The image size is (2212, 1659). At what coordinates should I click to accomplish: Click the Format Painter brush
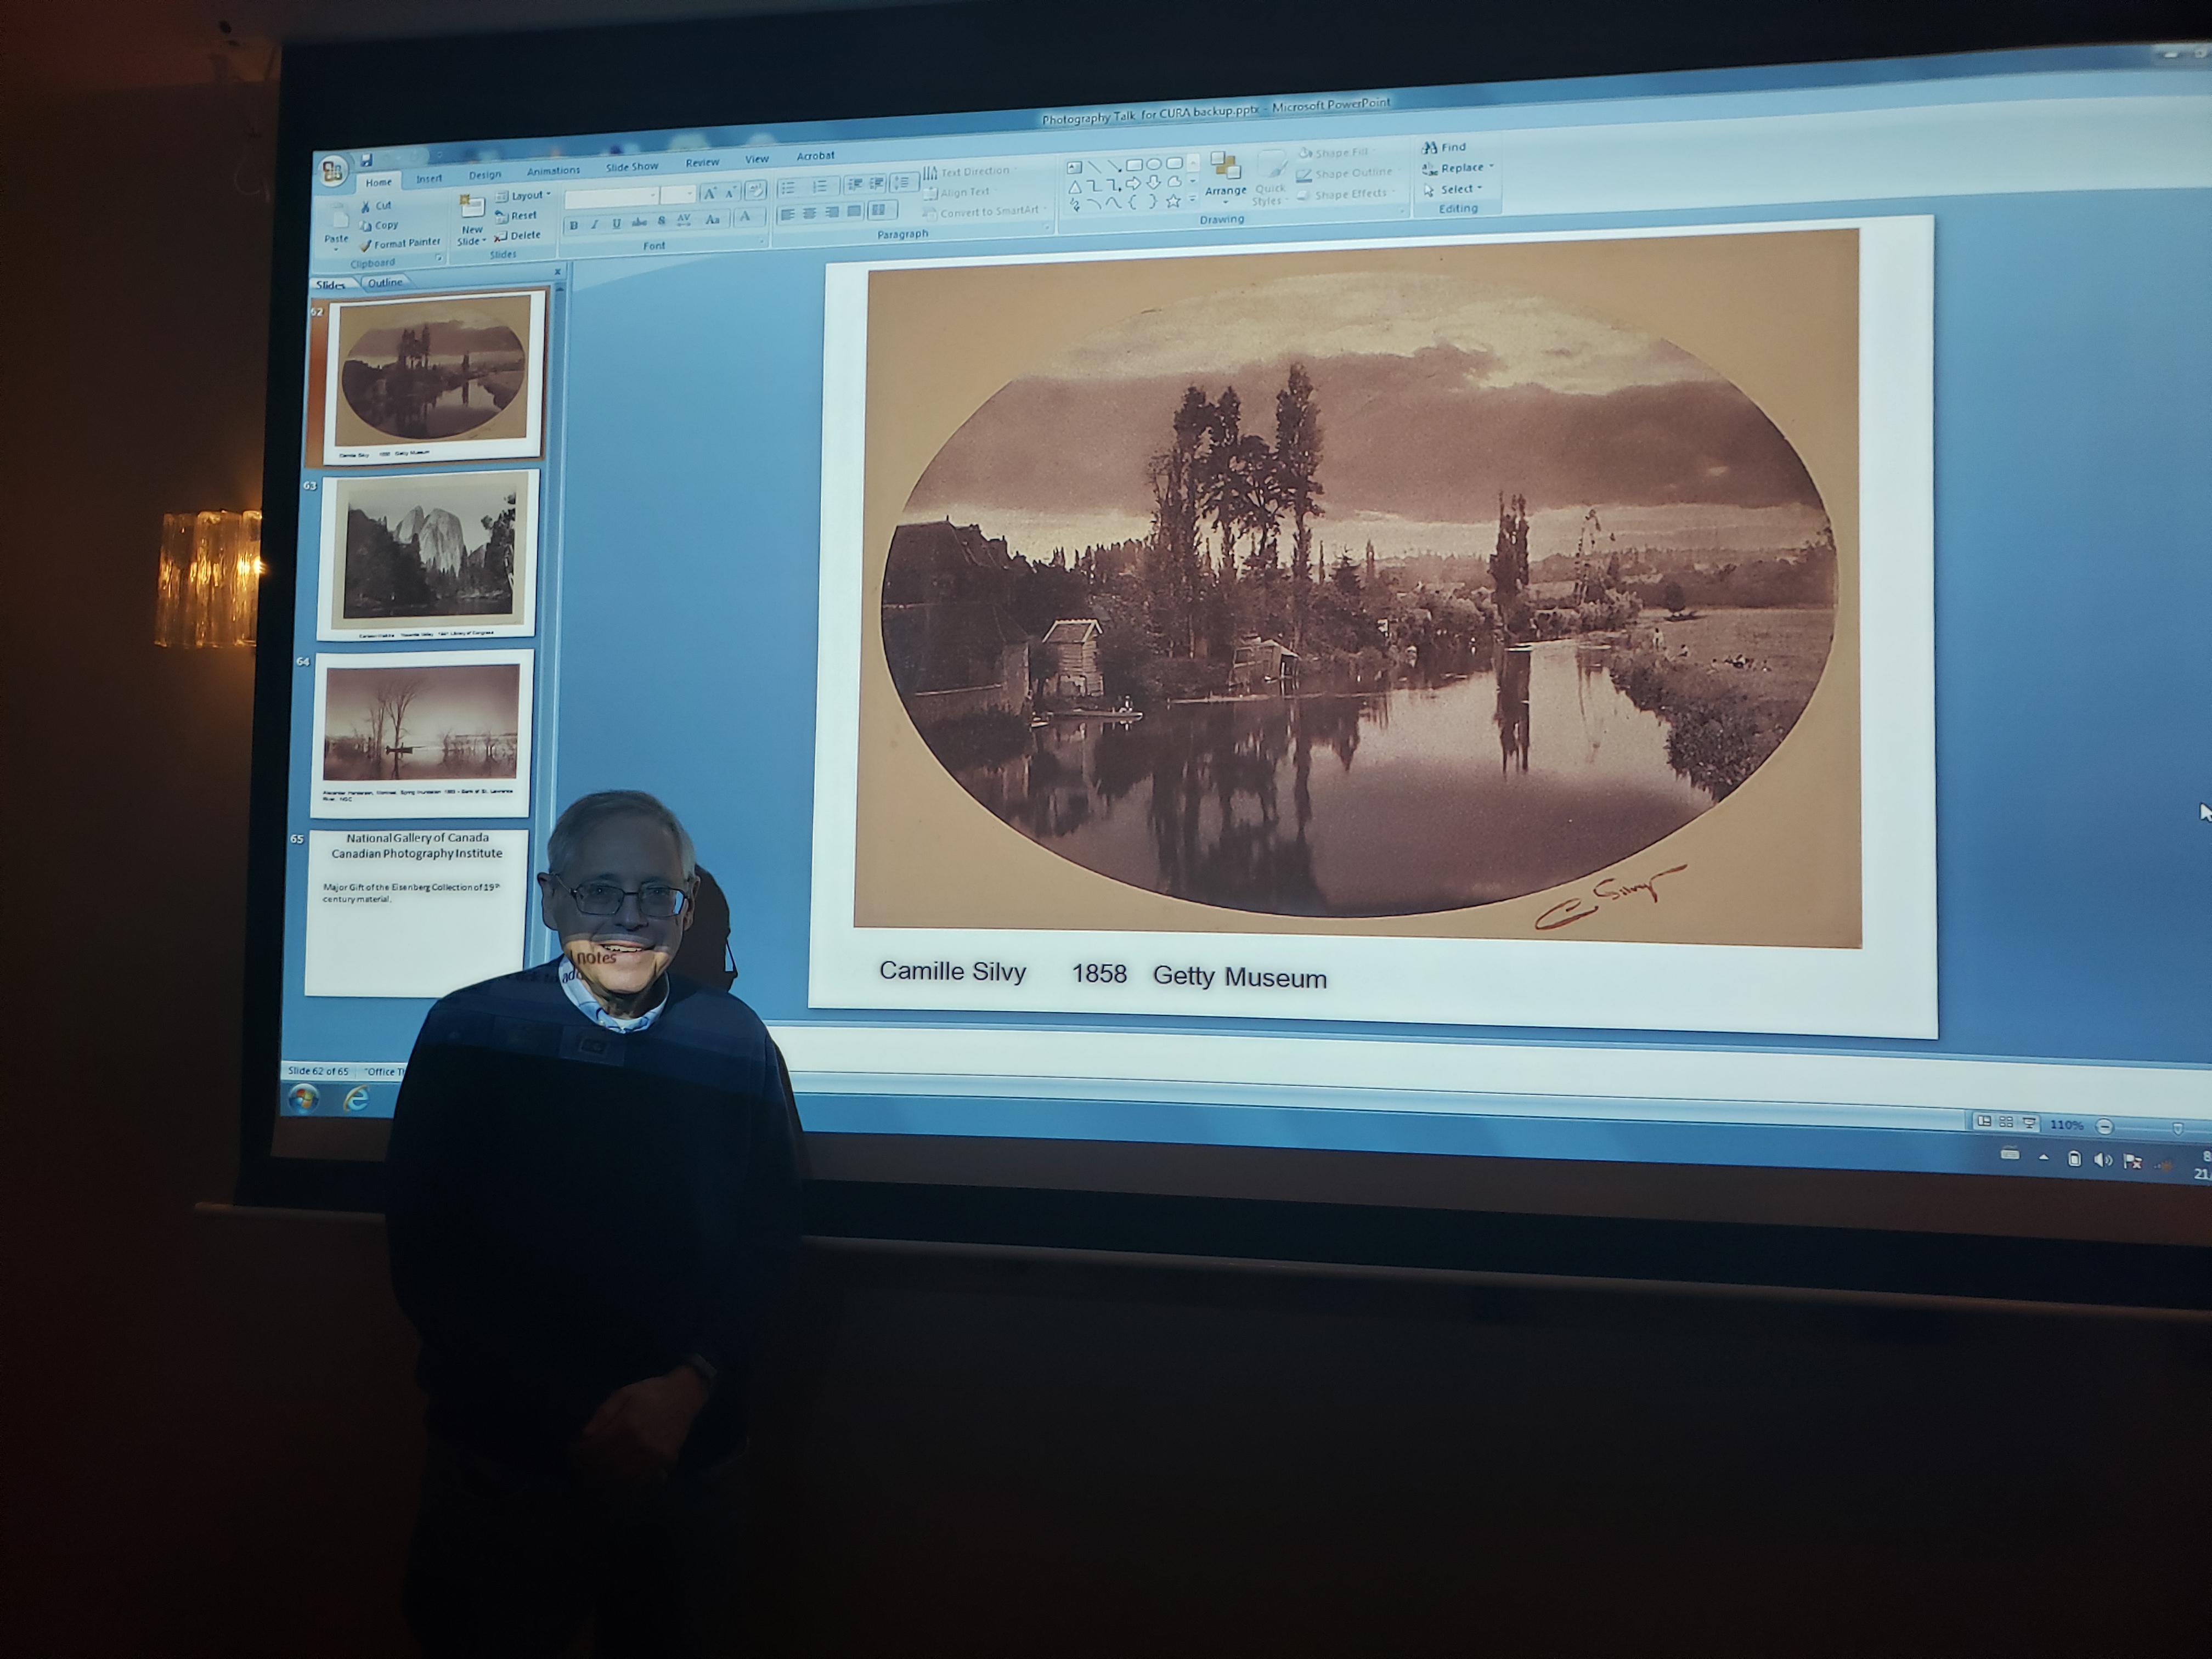(366, 245)
